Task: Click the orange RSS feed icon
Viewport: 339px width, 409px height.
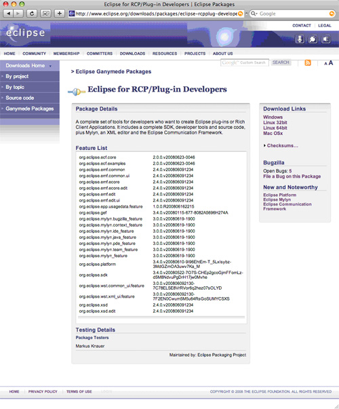Action: click(x=308, y=62)
